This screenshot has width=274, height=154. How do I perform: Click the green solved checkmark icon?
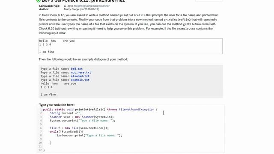point(38,1)
